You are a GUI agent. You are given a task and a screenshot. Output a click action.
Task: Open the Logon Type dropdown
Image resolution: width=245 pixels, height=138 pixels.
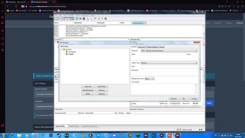click(169, 63)
